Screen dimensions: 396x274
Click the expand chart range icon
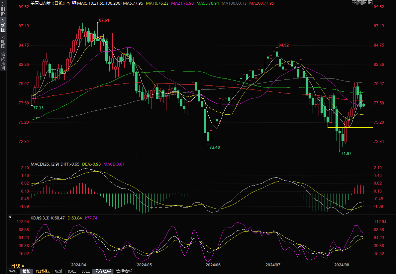click(x=364, y=3)
